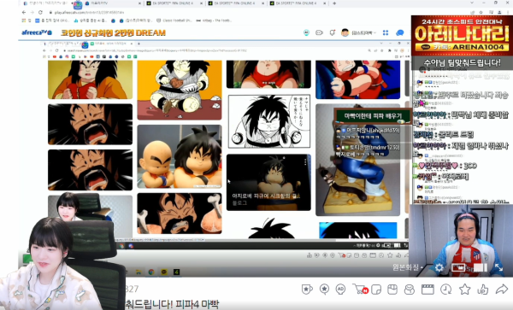The image size is (513, 310).
Task: Click the afreecaTV logo link
Action: tap(37, 32)
